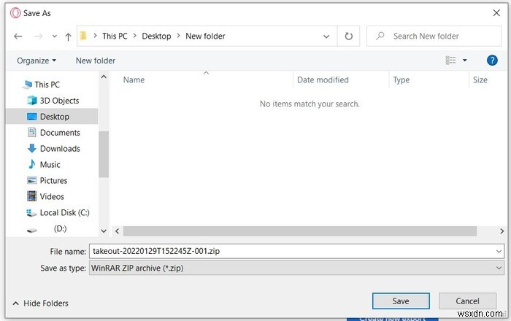Viewport: 511px width, 321px height.
Task: Click the Videos filmstrip icon
Action: click(x=32, y=196)
